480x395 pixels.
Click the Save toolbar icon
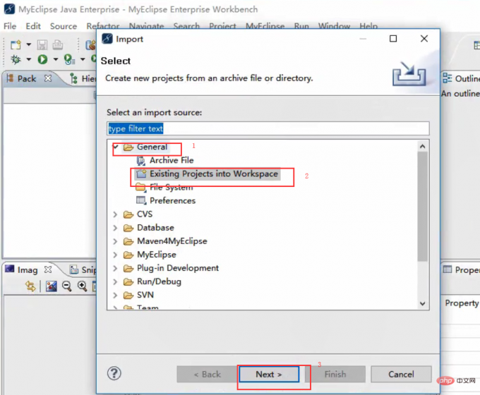tap(42, 45)
